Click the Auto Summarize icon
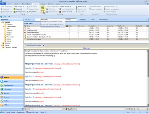This screenshot has height=114, width=149. (x=105, y=12)
